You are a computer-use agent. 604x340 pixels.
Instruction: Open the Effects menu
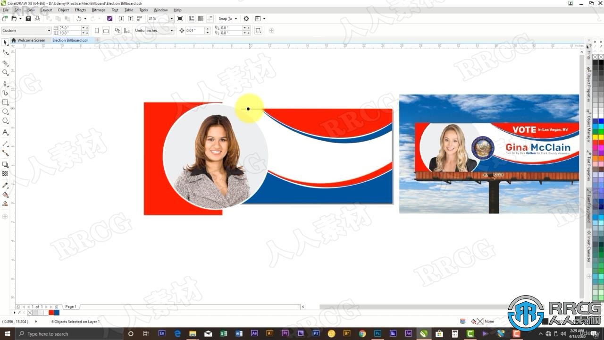click(80, 10)
